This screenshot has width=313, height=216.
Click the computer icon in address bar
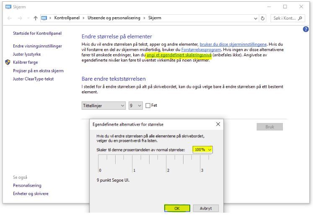pos(44,18)
